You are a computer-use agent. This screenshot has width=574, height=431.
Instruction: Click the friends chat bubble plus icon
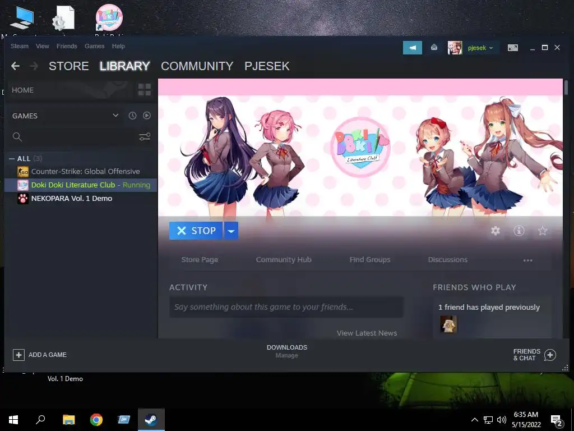[550, 355]
